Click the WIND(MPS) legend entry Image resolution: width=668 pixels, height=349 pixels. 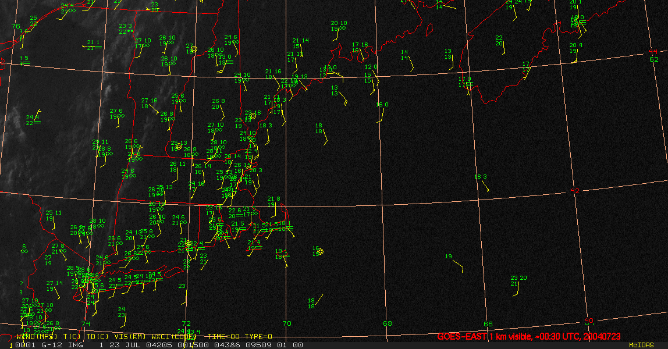pos(37,337)
